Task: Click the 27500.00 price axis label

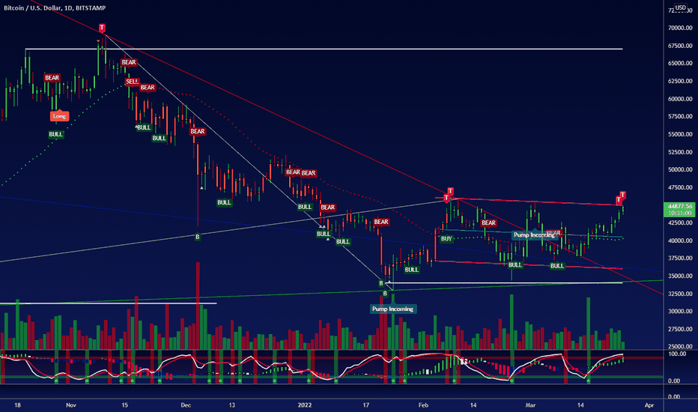Action: pos(680,329)
